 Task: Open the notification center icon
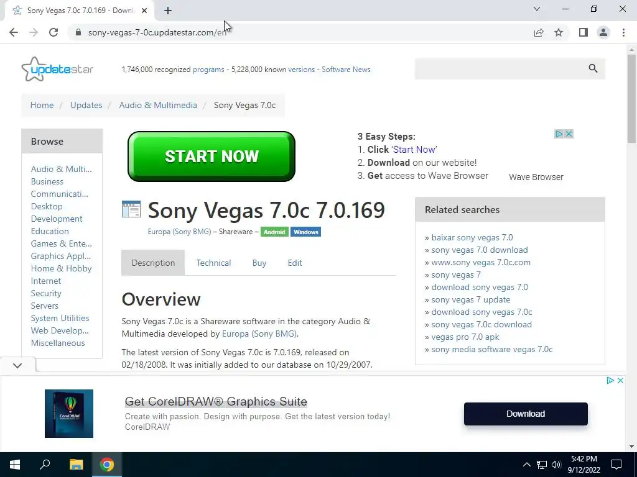click(616, 465)
